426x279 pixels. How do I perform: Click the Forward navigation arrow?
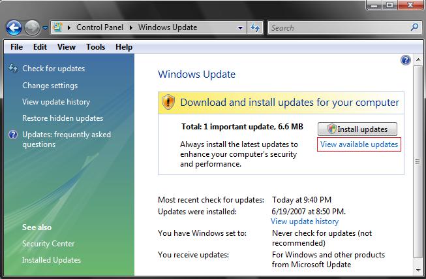point(32,27)
